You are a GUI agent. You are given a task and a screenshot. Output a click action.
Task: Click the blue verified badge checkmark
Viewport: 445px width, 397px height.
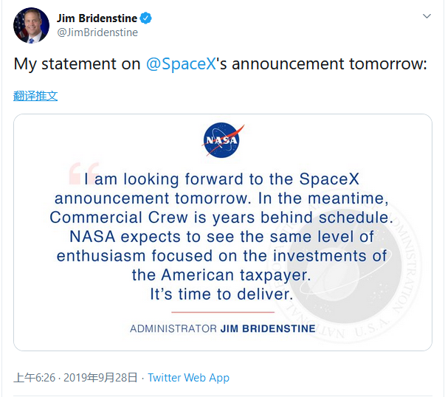148,18
